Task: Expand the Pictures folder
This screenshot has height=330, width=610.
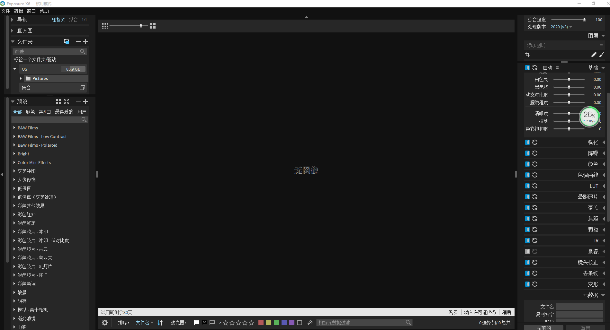Action: tap(21, 78)
